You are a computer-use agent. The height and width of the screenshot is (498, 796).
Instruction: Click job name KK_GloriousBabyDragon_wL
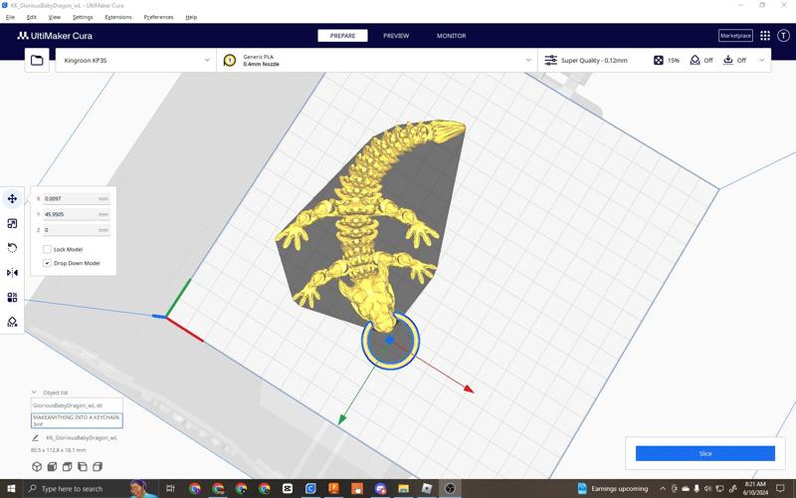[82, 437]
